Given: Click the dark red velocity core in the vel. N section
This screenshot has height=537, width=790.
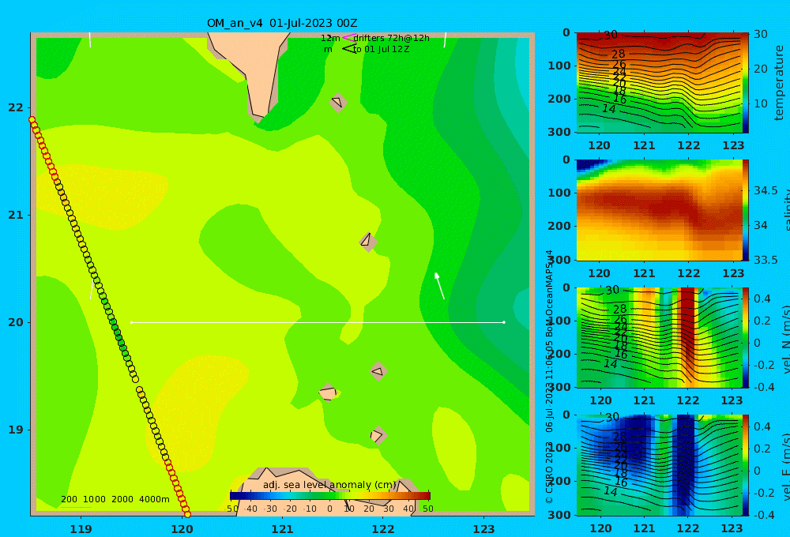Looking at the screenshot, I should pyautogui.click(x=687, y=322).
